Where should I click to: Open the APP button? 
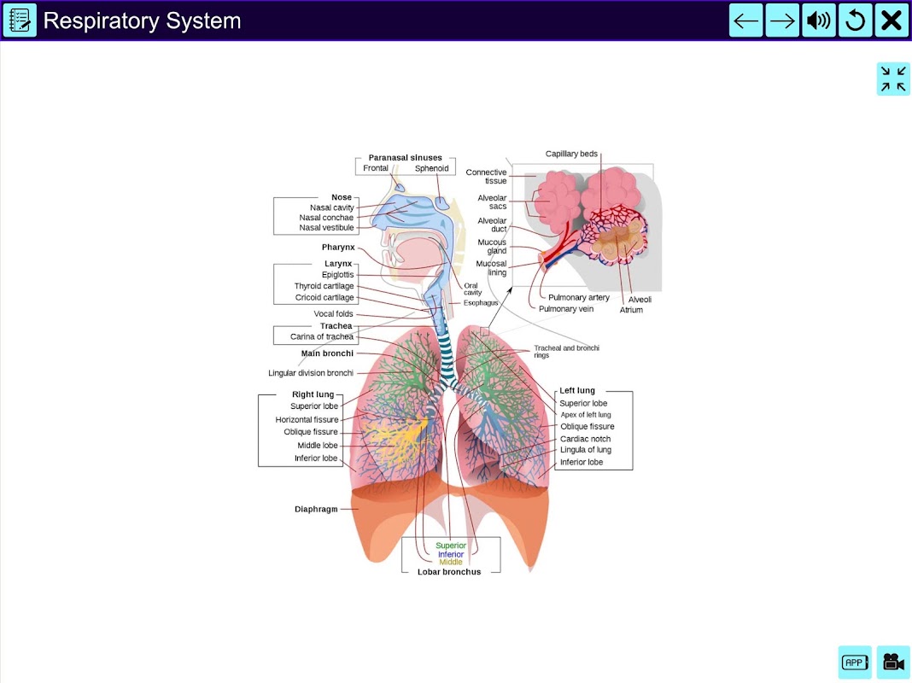855,662
